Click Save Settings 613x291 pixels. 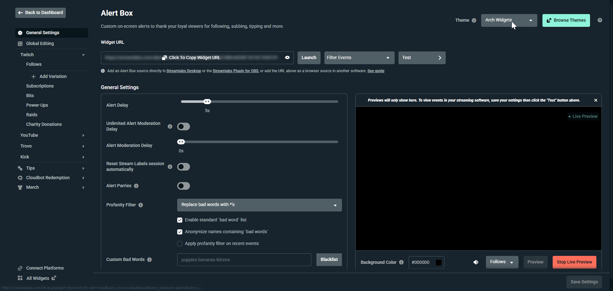click(584, 282)
